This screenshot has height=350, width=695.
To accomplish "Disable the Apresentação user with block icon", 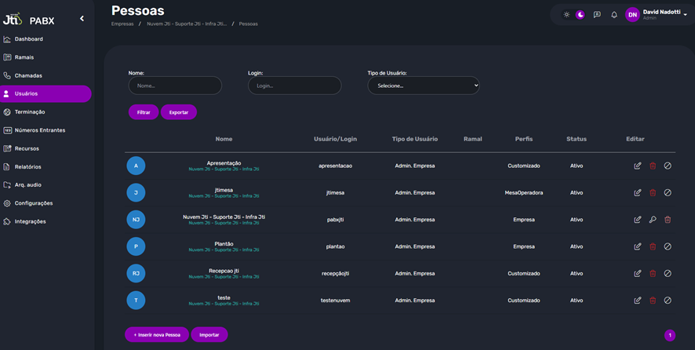I will coord(668,166).
